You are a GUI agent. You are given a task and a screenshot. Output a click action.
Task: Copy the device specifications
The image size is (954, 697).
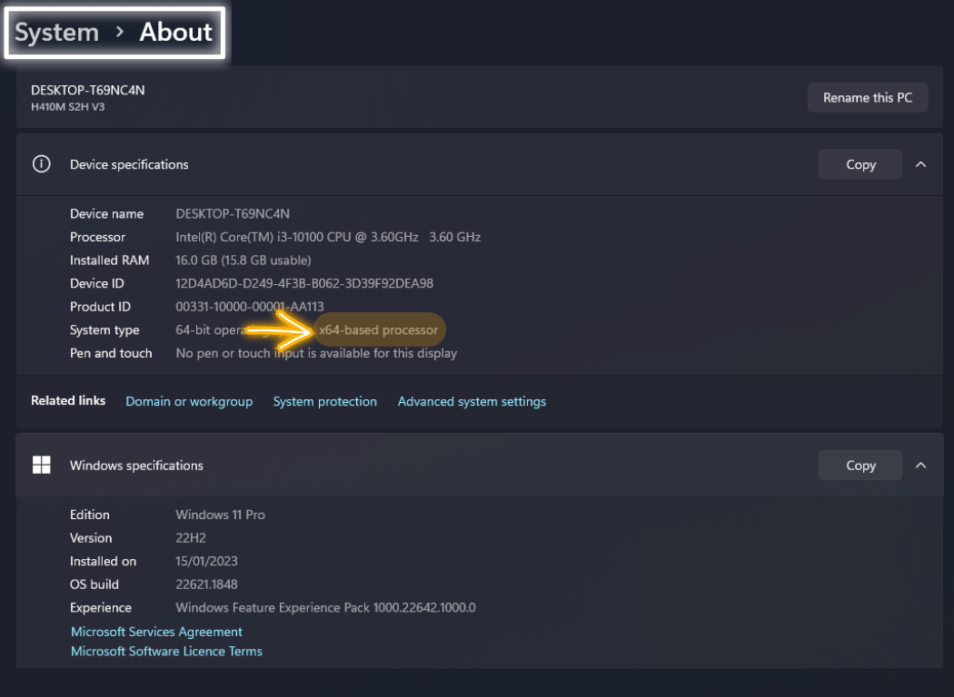(860, 164)
